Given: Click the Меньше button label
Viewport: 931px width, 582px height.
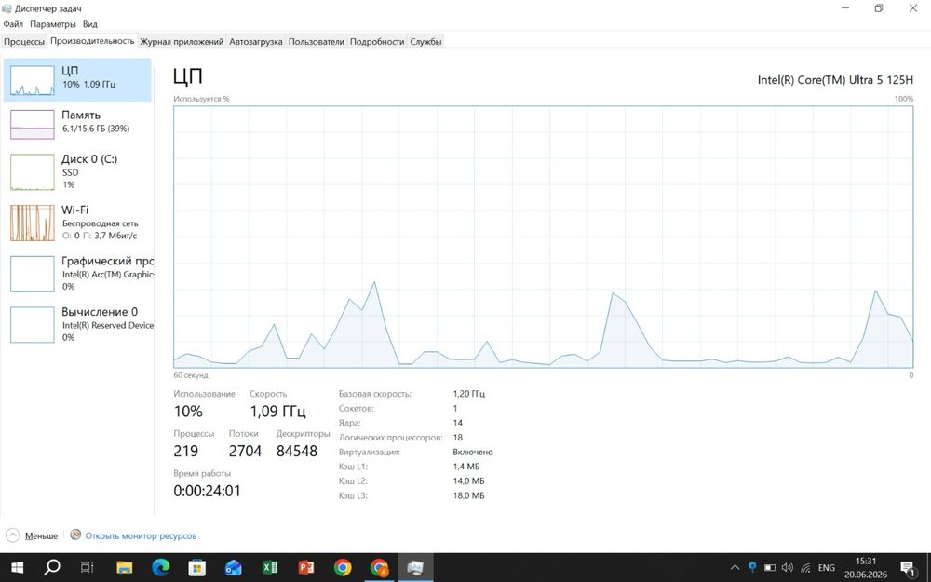Looking at the screenshot, I should click(41, 535).
